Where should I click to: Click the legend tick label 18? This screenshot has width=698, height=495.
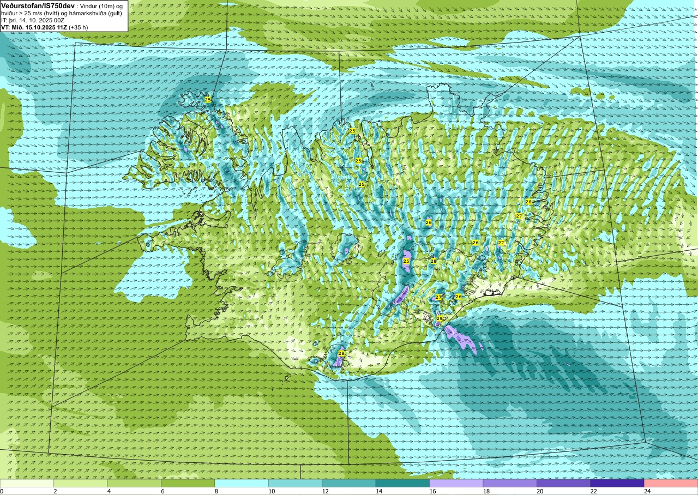(x=486, y=491)
